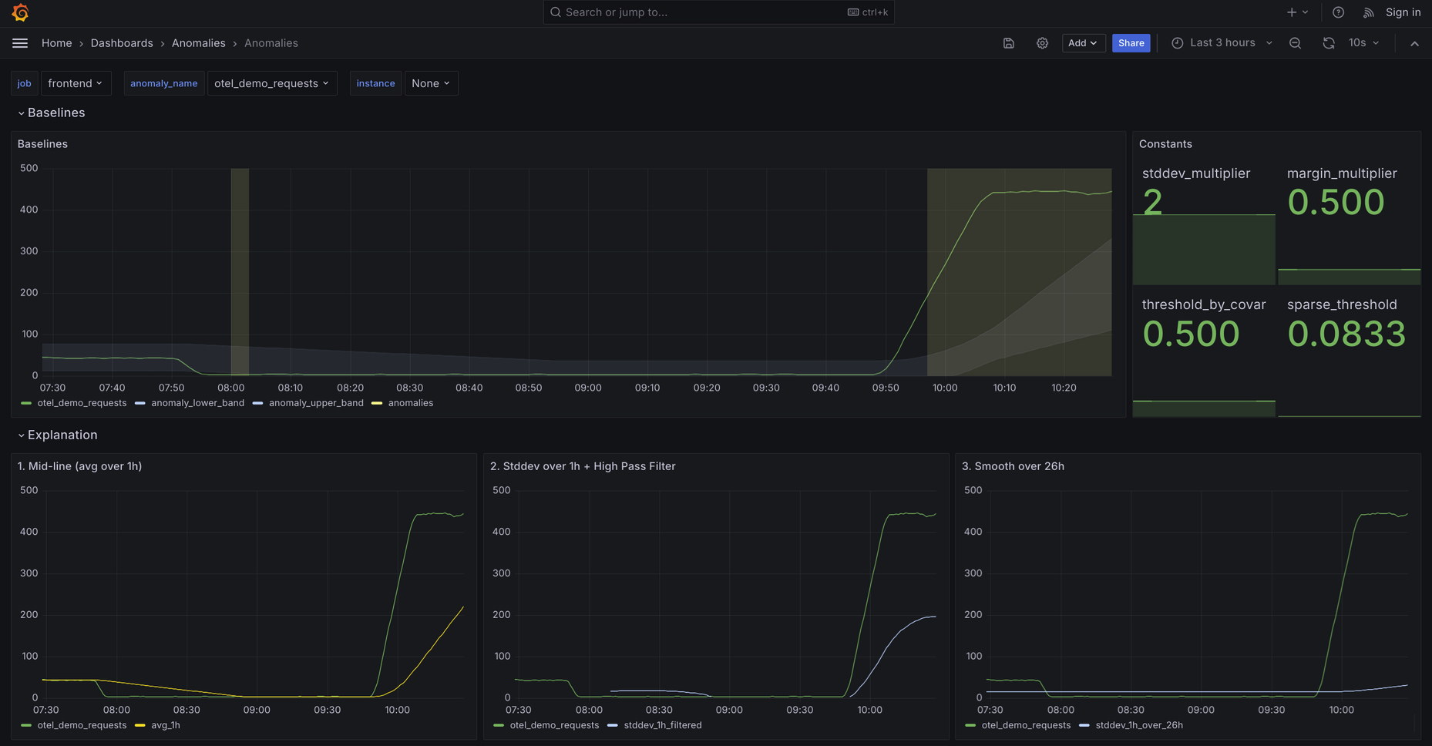This screenshot has width=1432, height=746.
Task: Click the Grafana logo
Action: tap(20, 12)
